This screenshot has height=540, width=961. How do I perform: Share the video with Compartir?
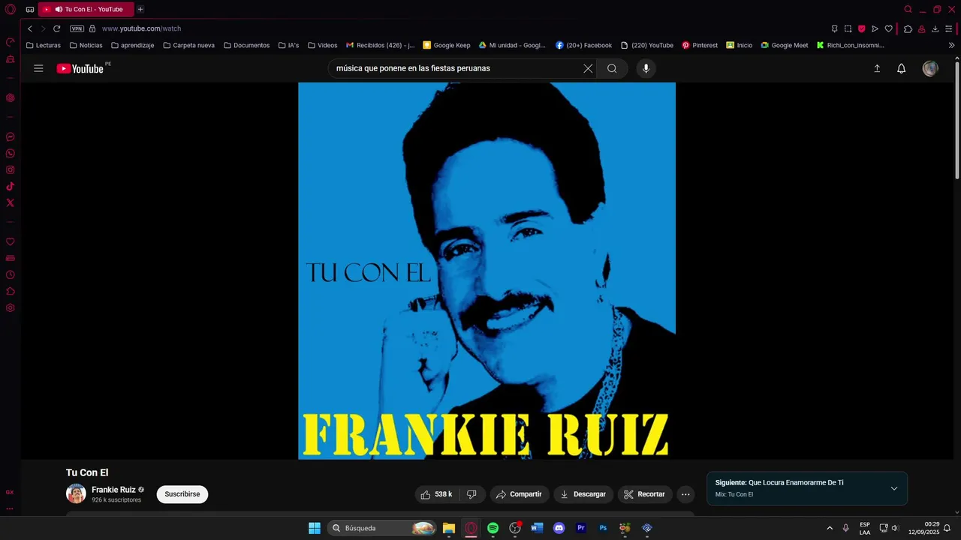point(519,494)
